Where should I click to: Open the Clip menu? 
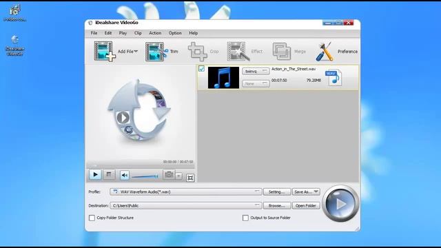click(x=138, y=33)
